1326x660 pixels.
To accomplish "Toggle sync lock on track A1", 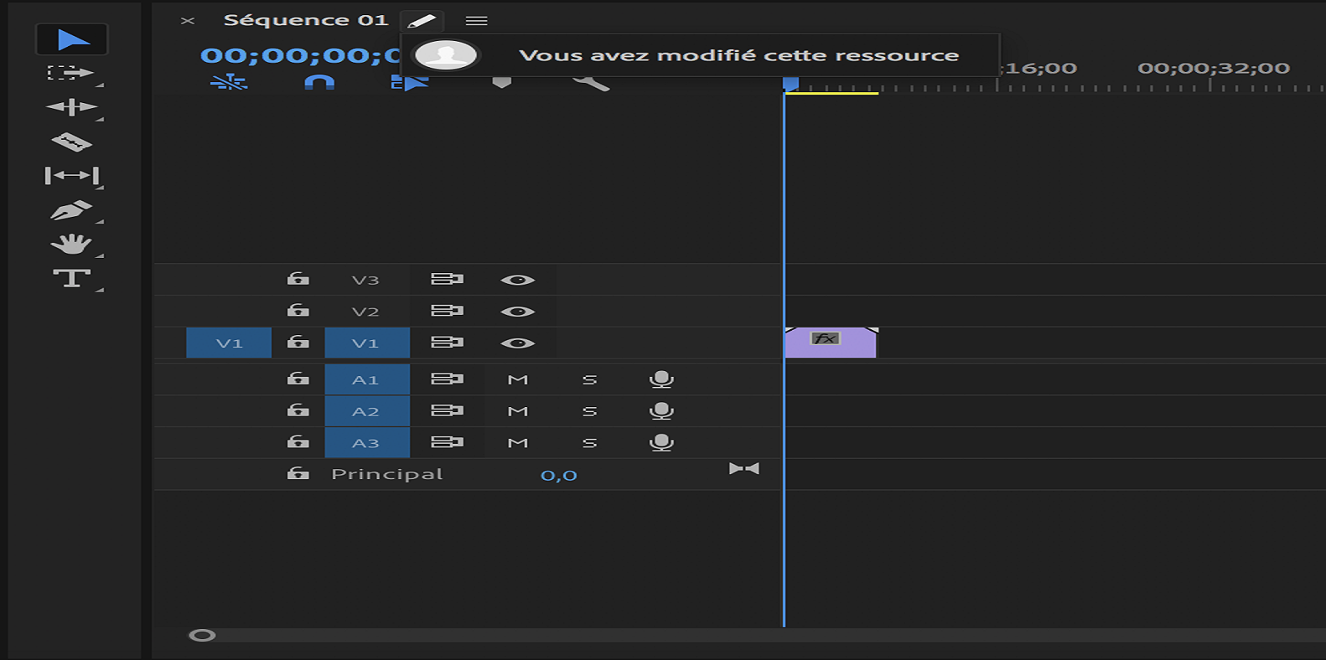I will coord(448,379).
